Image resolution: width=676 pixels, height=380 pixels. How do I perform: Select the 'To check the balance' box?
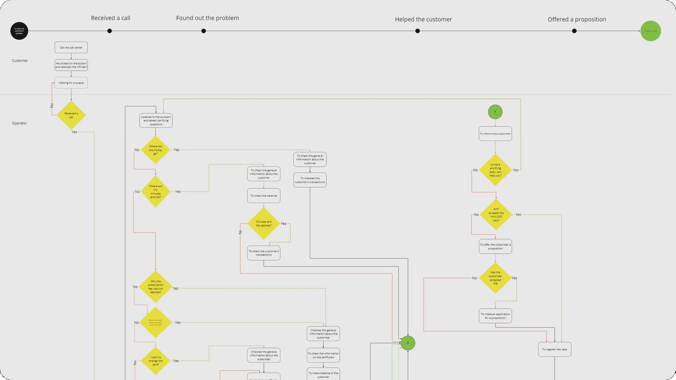[x=264, y=196]
